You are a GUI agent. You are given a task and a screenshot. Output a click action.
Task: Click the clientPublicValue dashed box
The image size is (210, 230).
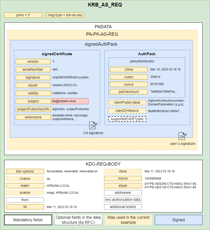click(x=127, y=102)
